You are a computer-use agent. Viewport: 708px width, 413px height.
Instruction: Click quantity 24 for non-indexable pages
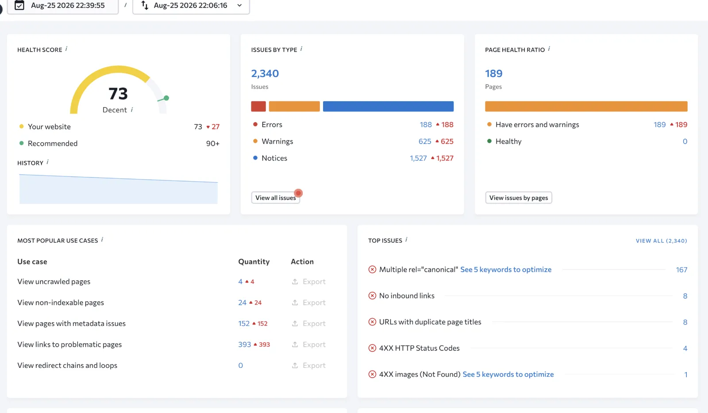coord(242,302)
